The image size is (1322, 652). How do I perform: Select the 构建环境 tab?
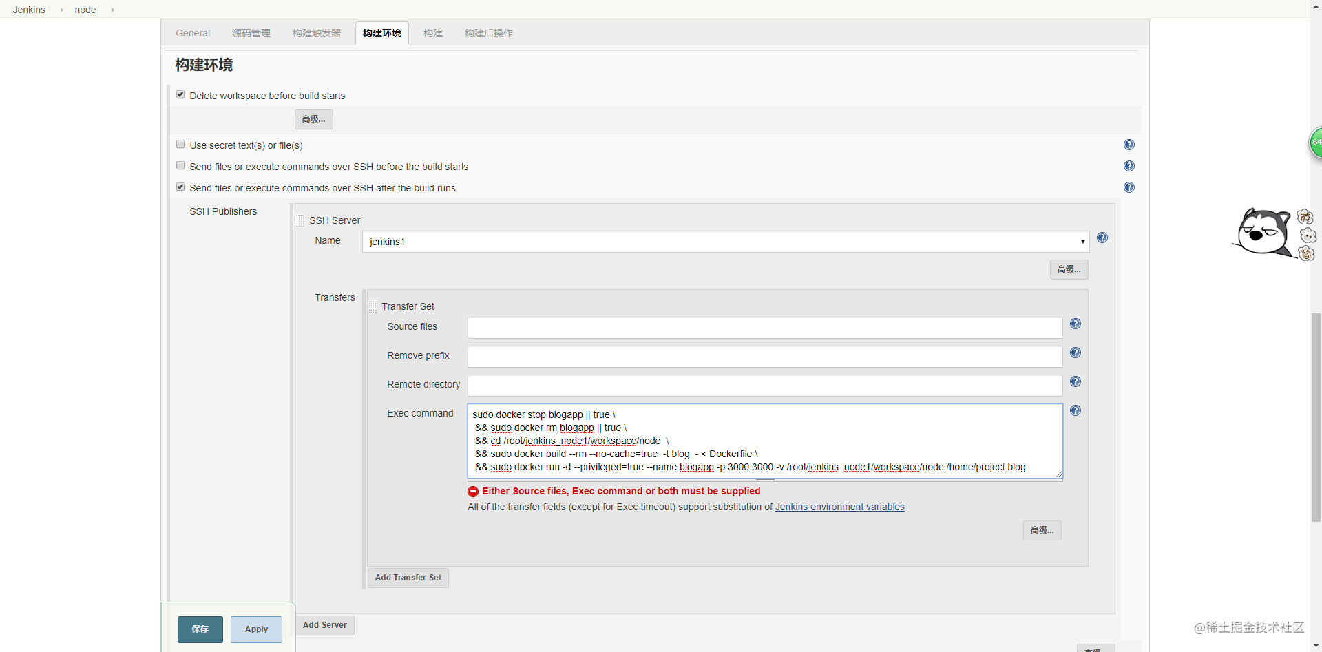(382, 33)
